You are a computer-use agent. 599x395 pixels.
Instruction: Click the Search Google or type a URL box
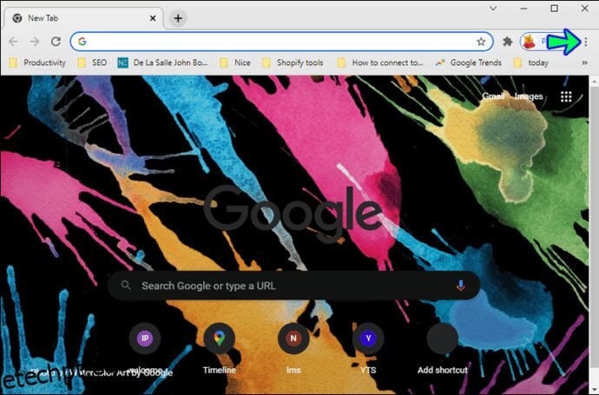293,286
